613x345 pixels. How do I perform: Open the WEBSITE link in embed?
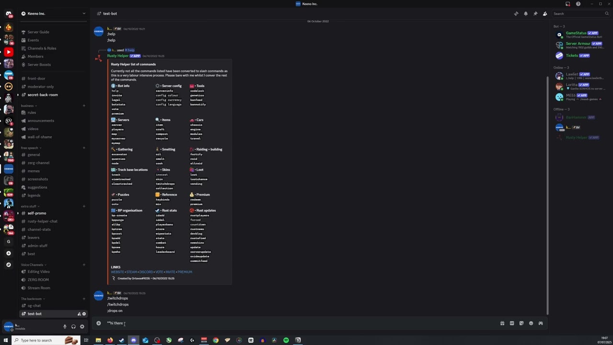[x=117, y=272]
